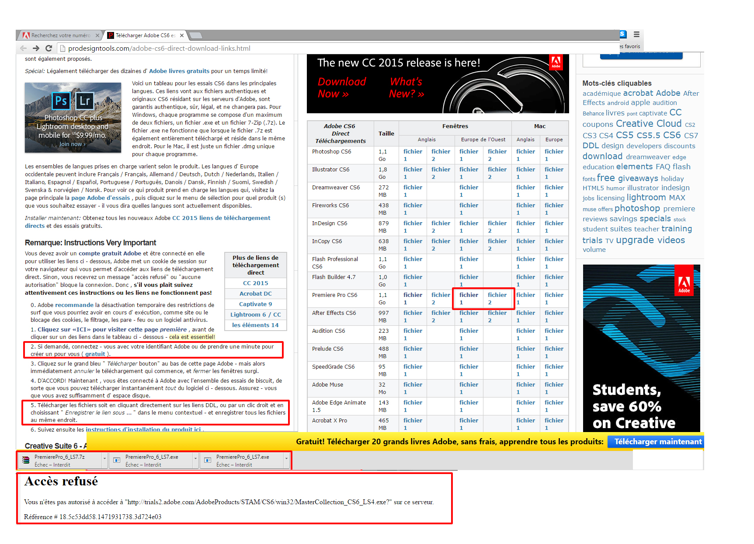Click the Photoshop CC Lightroom ad thumbnail
Screen dimensions: 754x544
pyautogui.click(x=73, y=118)
